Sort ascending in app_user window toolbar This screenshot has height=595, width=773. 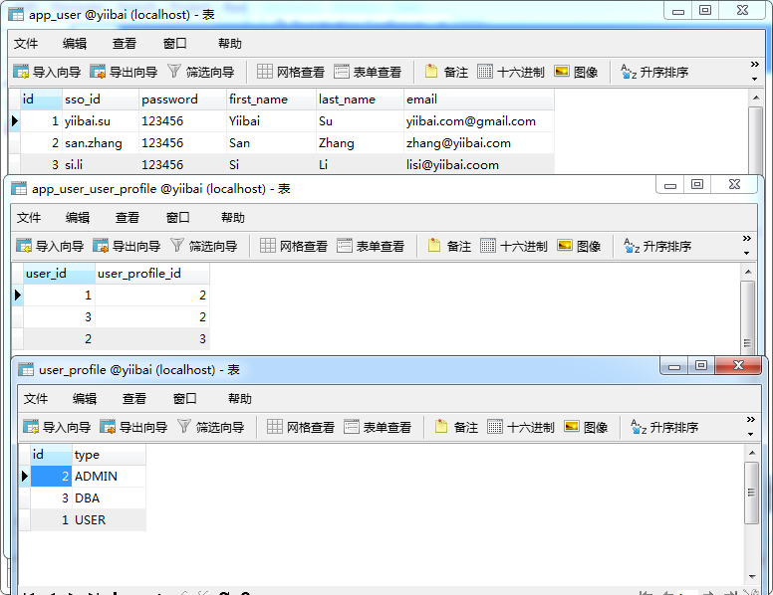tap(654, 72)
